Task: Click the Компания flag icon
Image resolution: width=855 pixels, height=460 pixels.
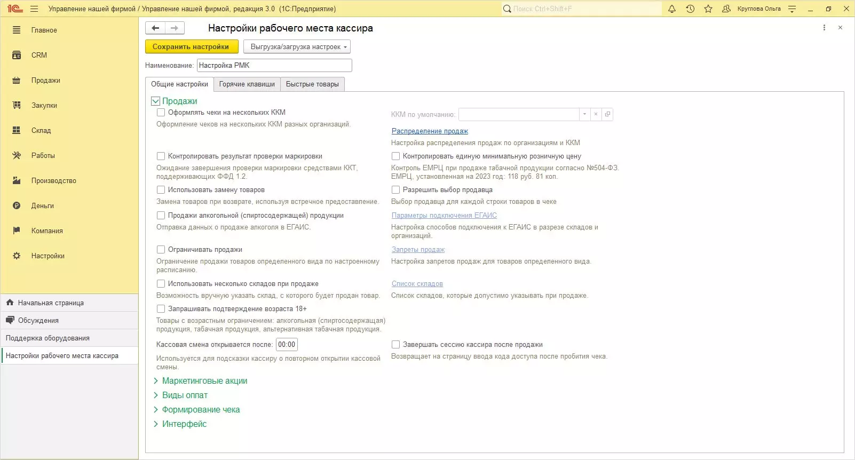Action: click(17, 231)
